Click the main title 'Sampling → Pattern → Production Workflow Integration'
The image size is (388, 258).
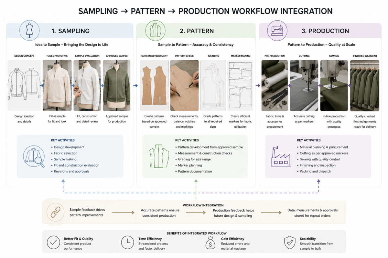point(205,11)
